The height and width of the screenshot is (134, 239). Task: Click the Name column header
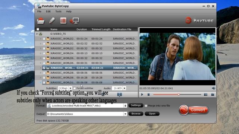[54, 29]
